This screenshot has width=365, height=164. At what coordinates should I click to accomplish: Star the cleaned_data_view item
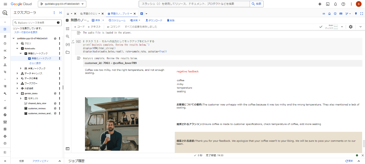pos(55,103)
